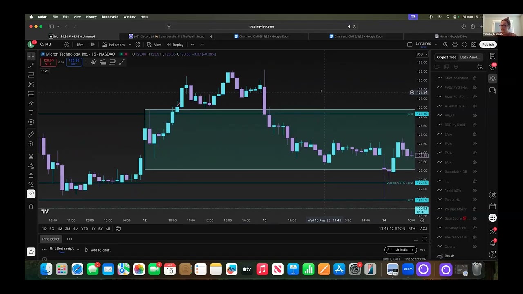Undo the last chart action

point(193,45)
